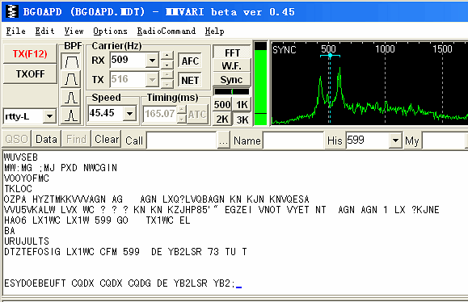Open the His 599 report dropdown
The width and height of the screenshot is (468, 302).
[395, 141]
